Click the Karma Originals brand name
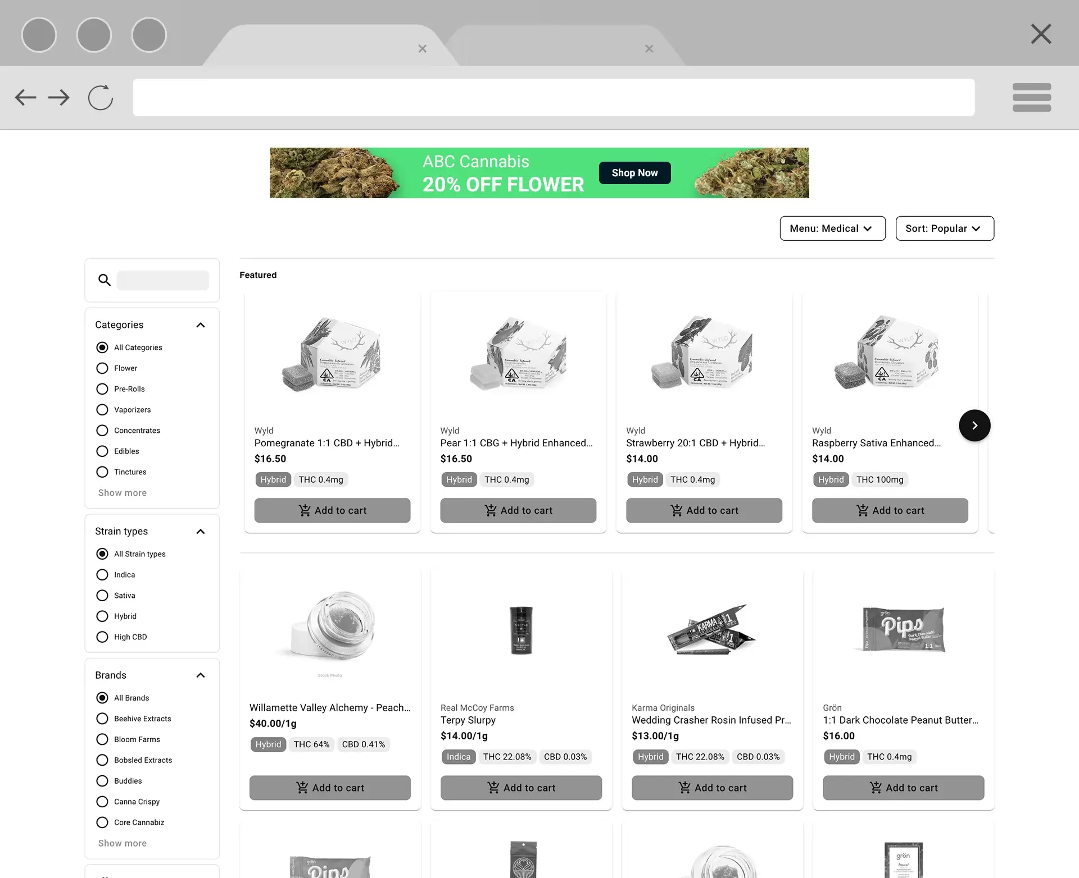 (x=663, y=708)
